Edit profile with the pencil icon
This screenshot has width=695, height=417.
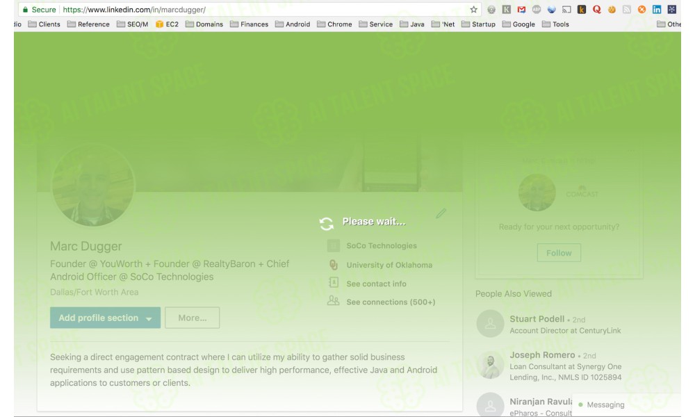pos(441,213)
